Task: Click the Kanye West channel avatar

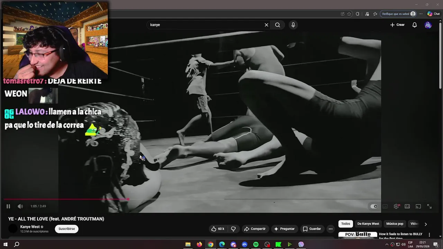Action: tap(13, 229)
